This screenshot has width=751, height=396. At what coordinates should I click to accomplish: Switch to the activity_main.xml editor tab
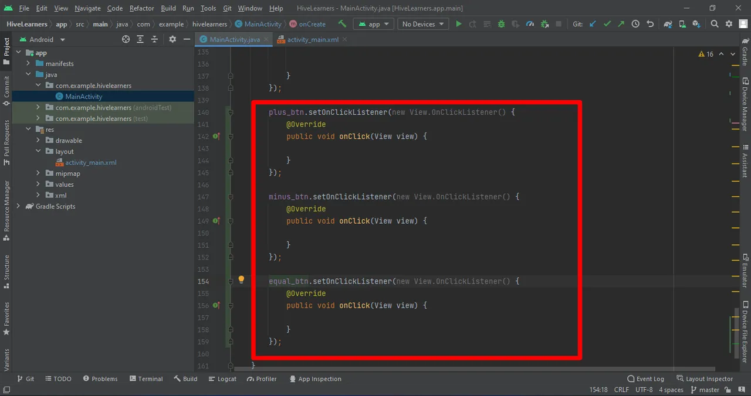pos(312,39)
